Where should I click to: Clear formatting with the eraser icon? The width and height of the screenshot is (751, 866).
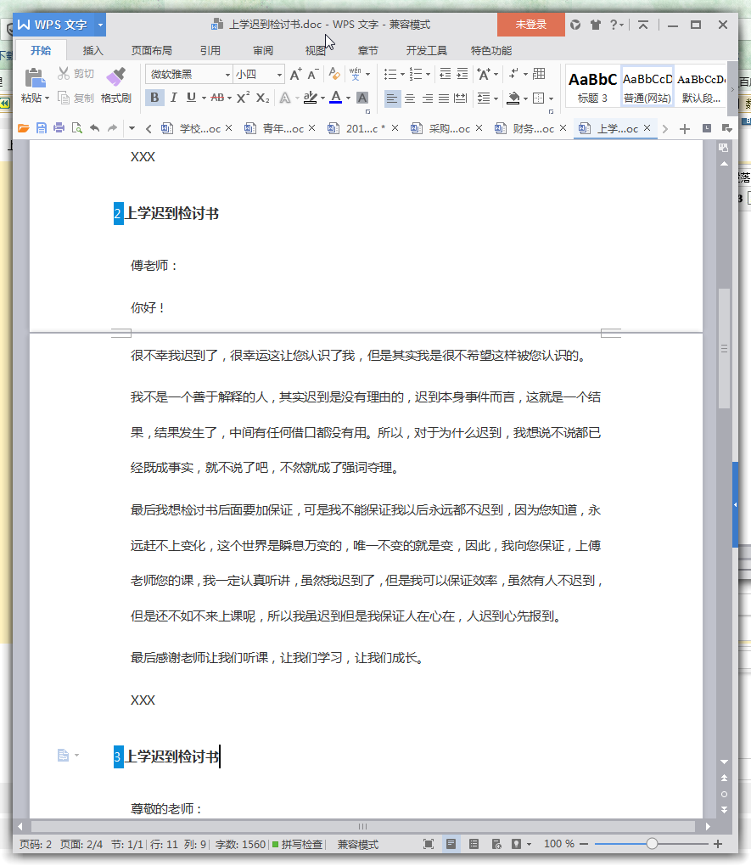(x=334, y=74)
